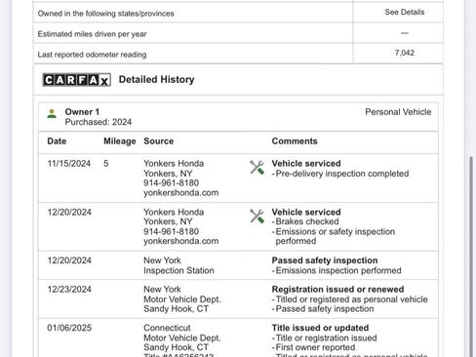Click Pre-delivery inspection completed comment
The width and height of the screenshot is (476, 357).
point(340,174)
